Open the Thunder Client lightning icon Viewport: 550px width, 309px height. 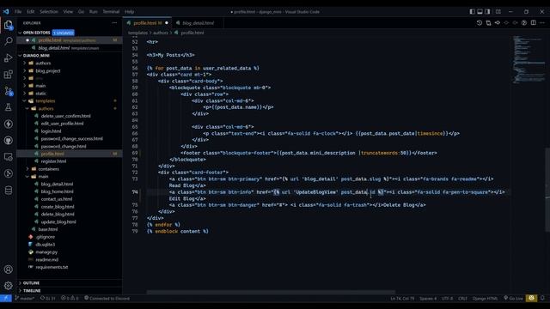coord(8,124)
